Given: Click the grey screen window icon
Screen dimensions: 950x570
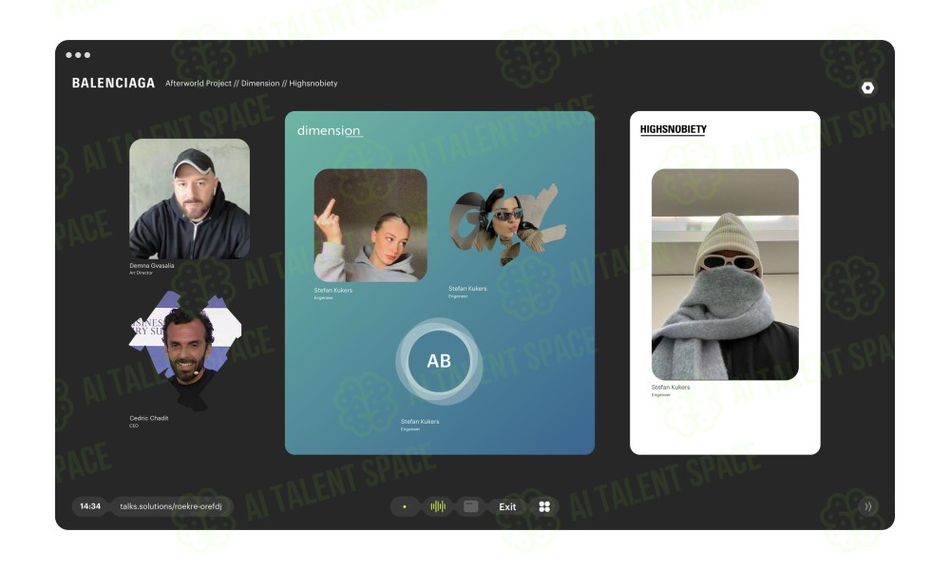Looking at the screenshot, I should 471,506.
